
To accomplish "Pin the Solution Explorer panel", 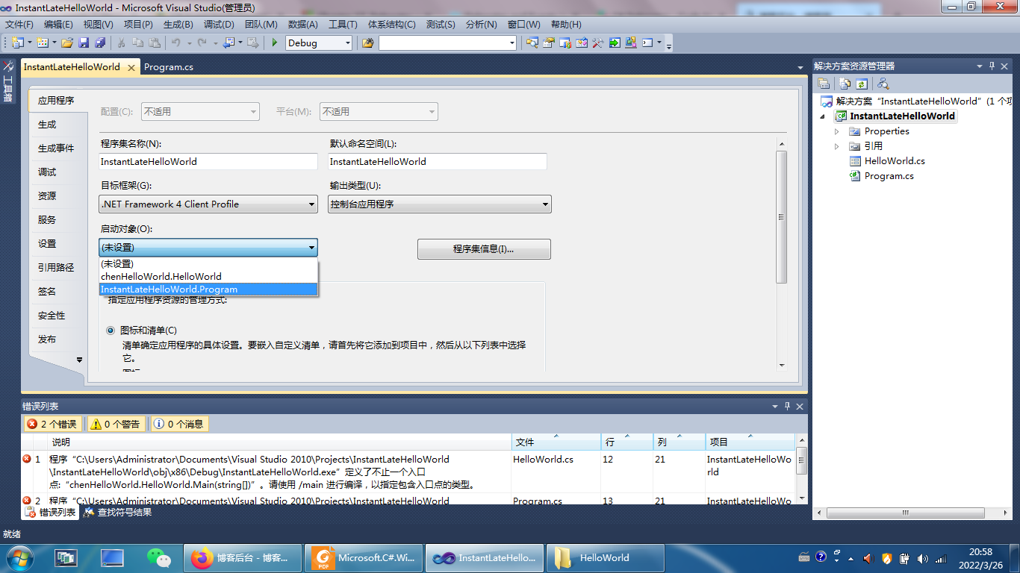I will pyautogui.click(x=992, y=66).
